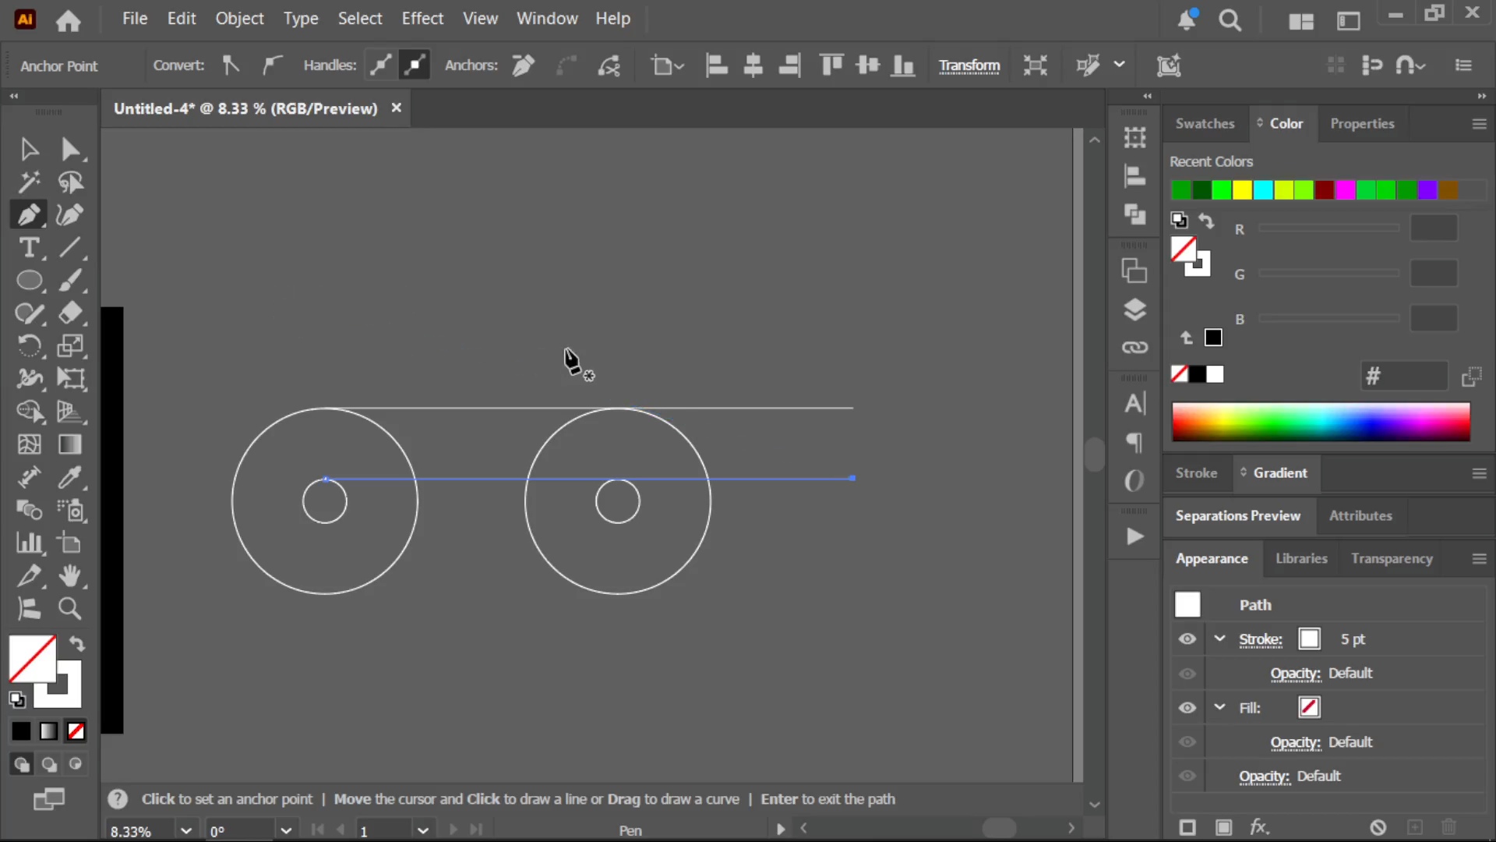1496x842 pixels.
Task: Select the Ellipse tool
Action: coord(29,281)
